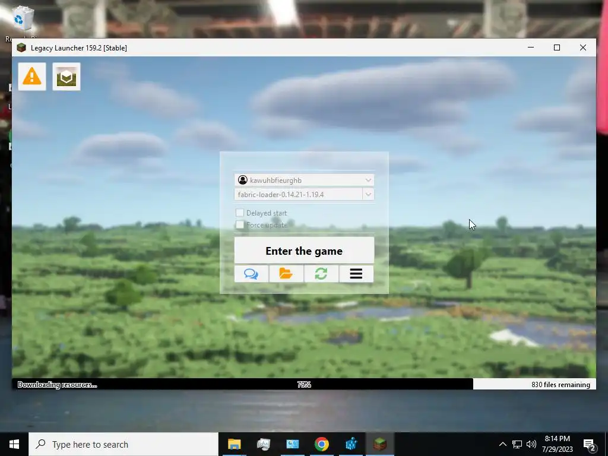The image size is (608, 456).
Task: Open the taskbar system monitor icon
Action: (263, 444)
